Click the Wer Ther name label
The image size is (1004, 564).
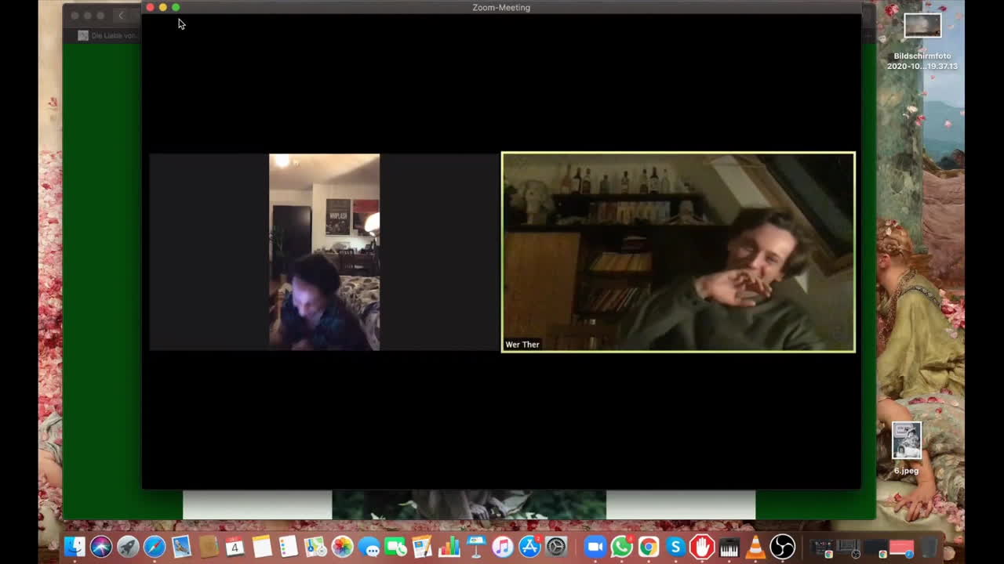coord(522,345)
